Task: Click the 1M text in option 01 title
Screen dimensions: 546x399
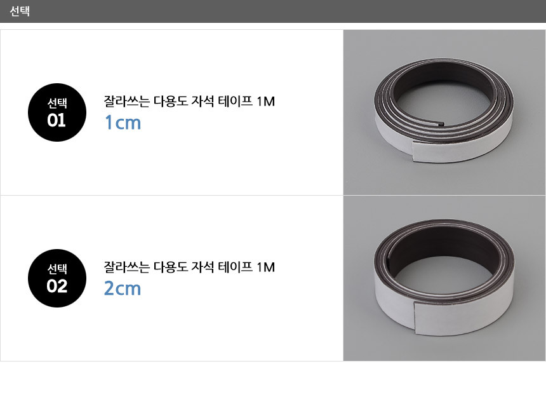Action: 265,102
